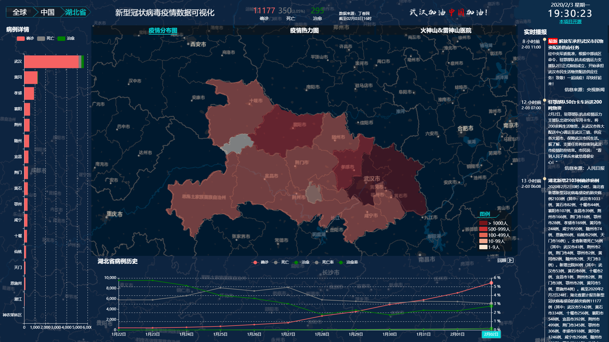
Task: Toggle 治愈 line in history chart legend
Action: pyautogui.click(x=301, y=262)
